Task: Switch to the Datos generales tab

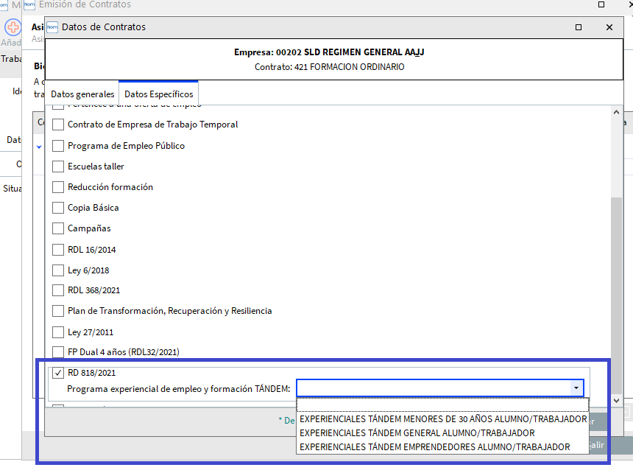Action: point(82,94)
